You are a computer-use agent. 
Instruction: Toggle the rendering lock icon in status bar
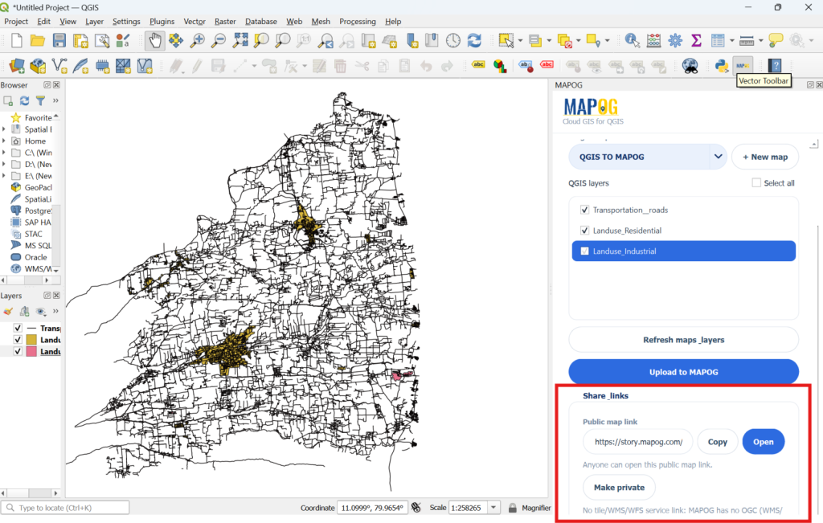(512, 508)
